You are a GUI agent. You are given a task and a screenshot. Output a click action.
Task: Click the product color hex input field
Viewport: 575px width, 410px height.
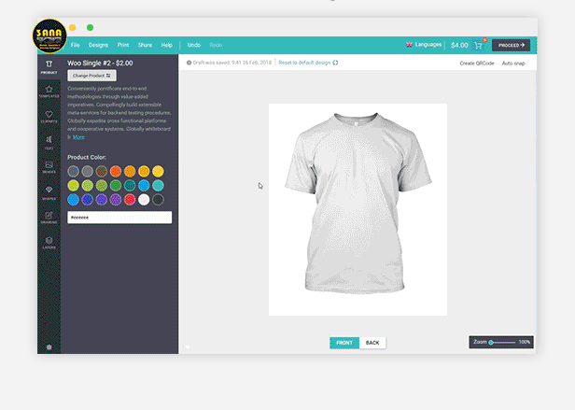119,218
